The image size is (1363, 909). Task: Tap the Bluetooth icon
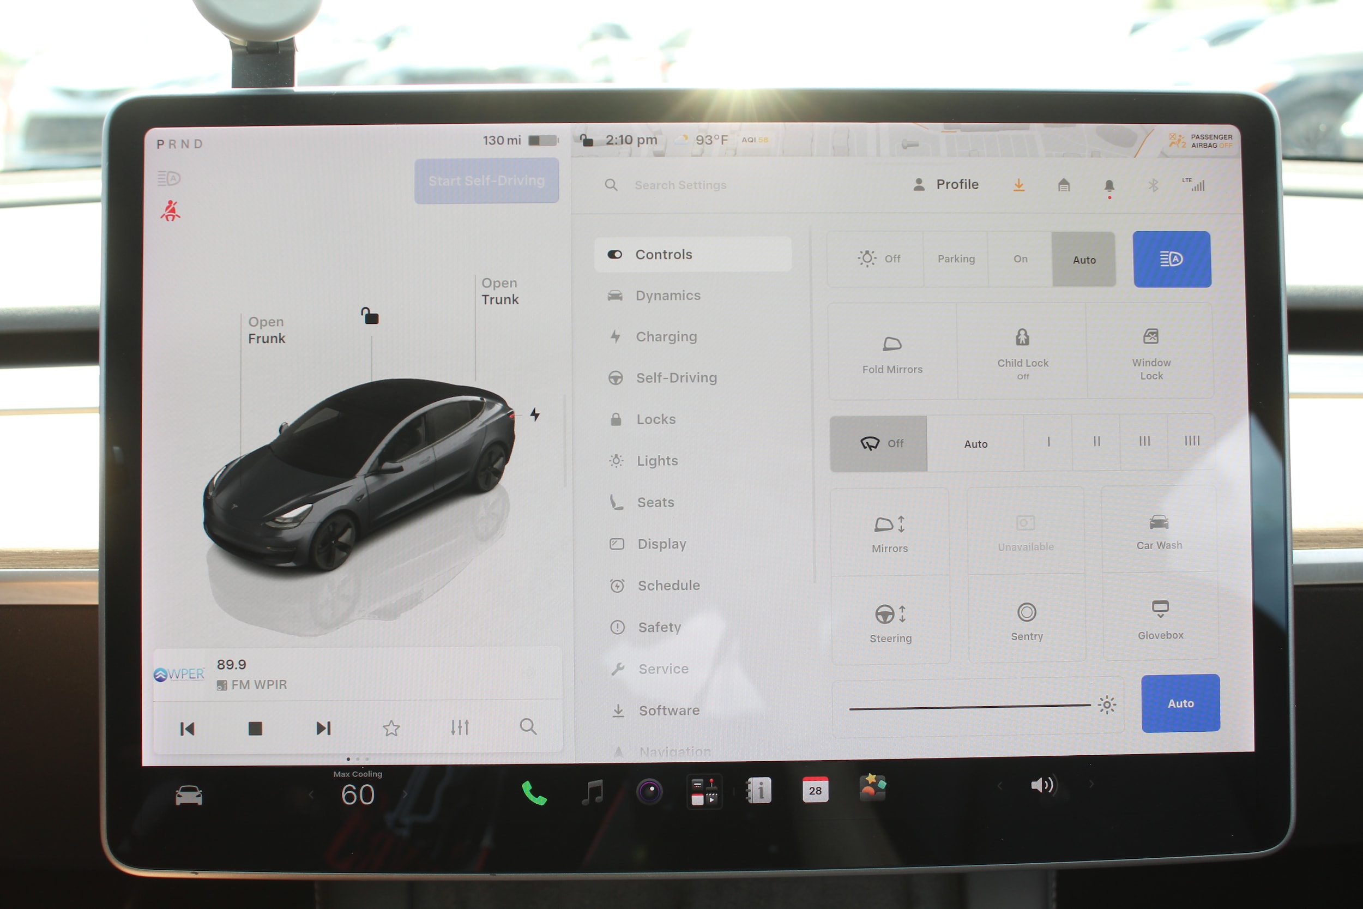point(1153,185)
